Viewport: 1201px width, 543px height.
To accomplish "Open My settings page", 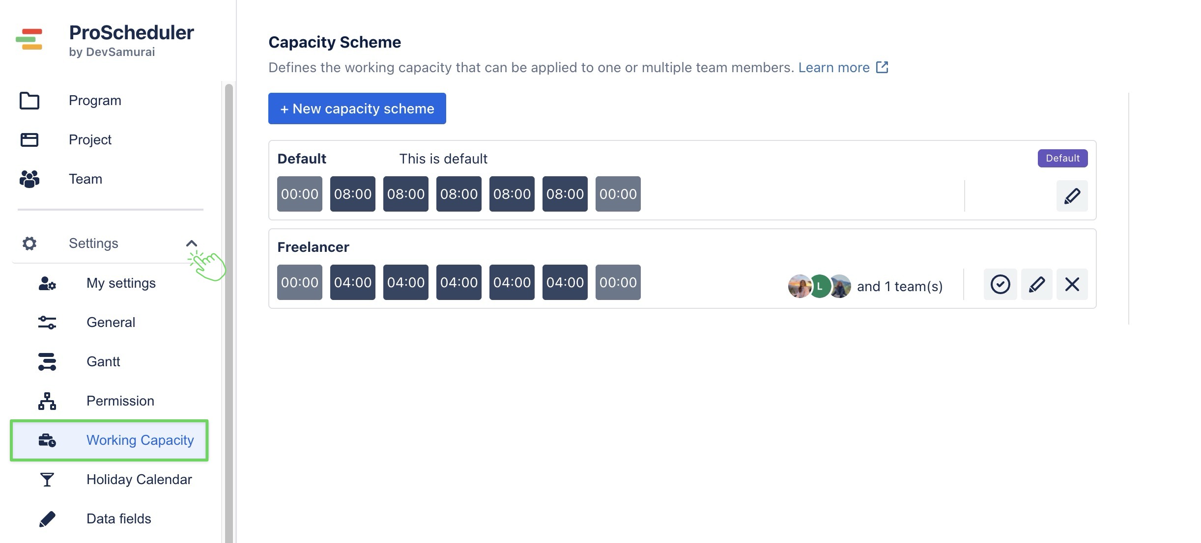I will (x=121, y=283).
